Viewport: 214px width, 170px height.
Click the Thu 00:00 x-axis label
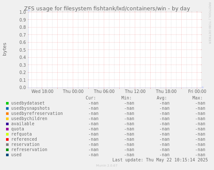(x=73, y=91)
